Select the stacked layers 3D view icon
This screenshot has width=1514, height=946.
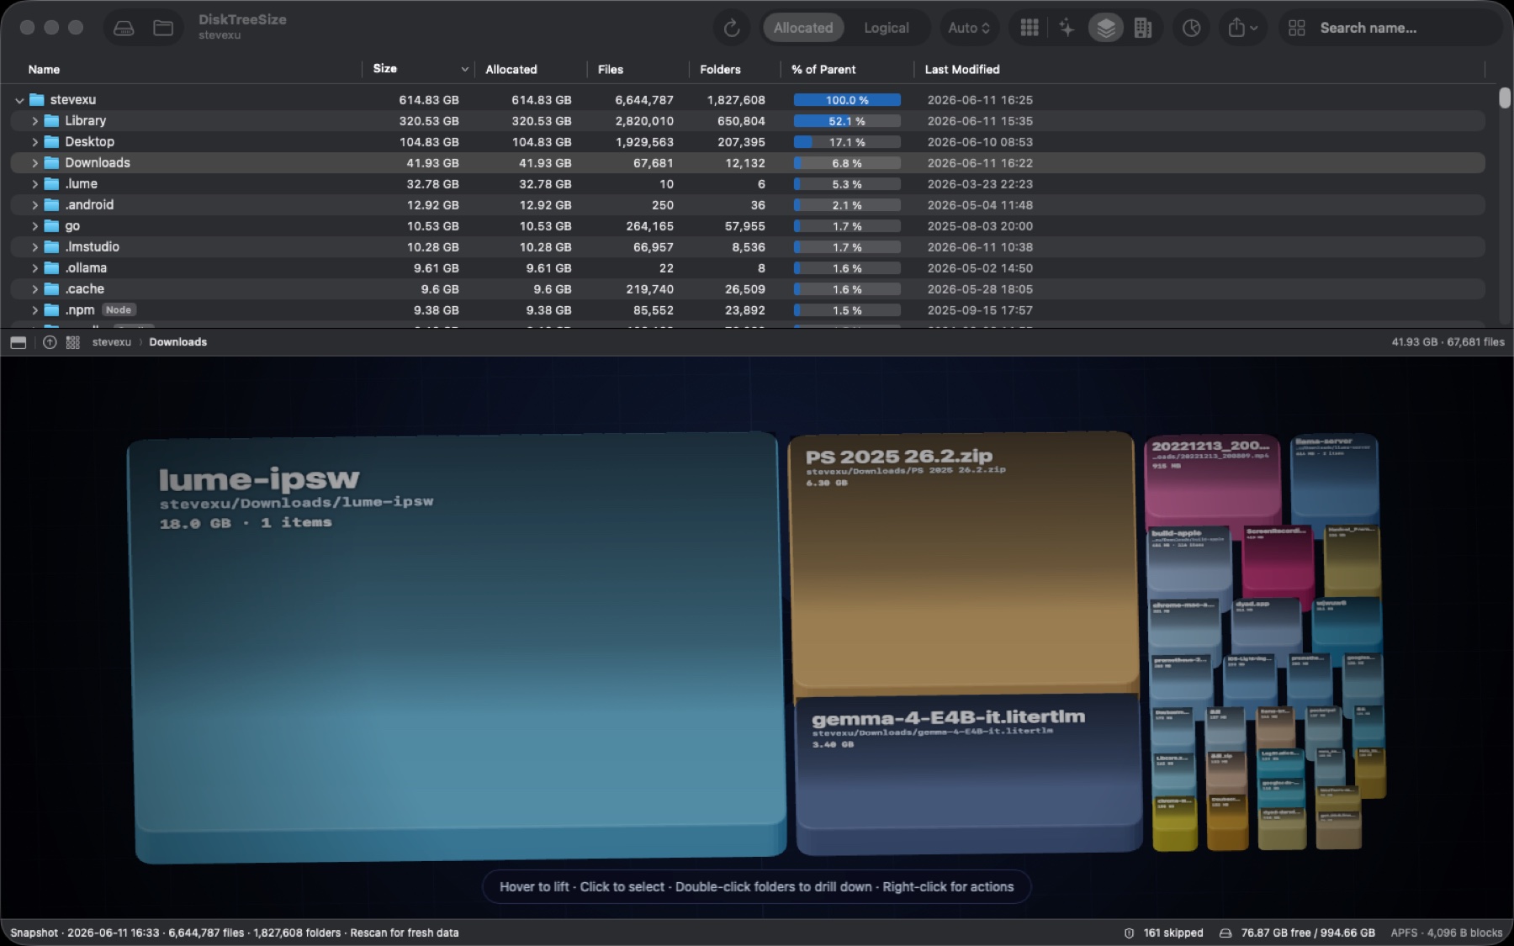1105,28
